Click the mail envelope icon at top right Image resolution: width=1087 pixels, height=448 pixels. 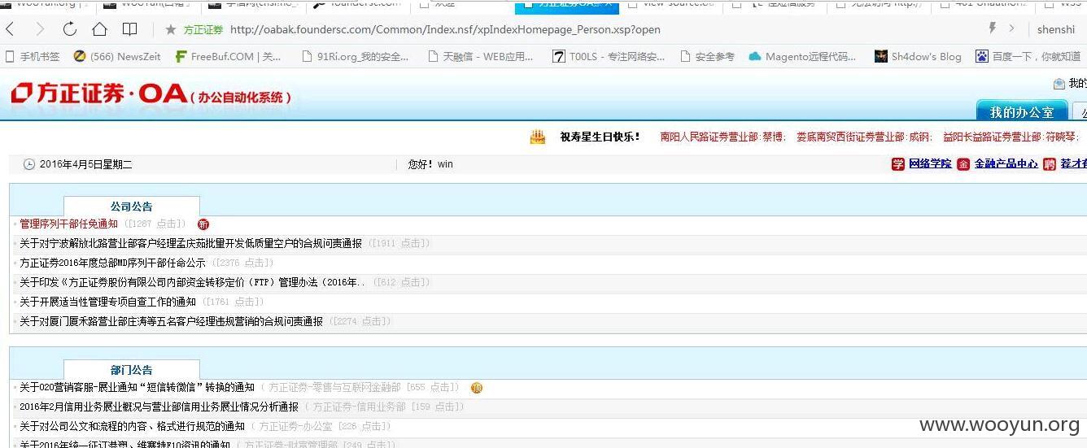[1059, 84]
